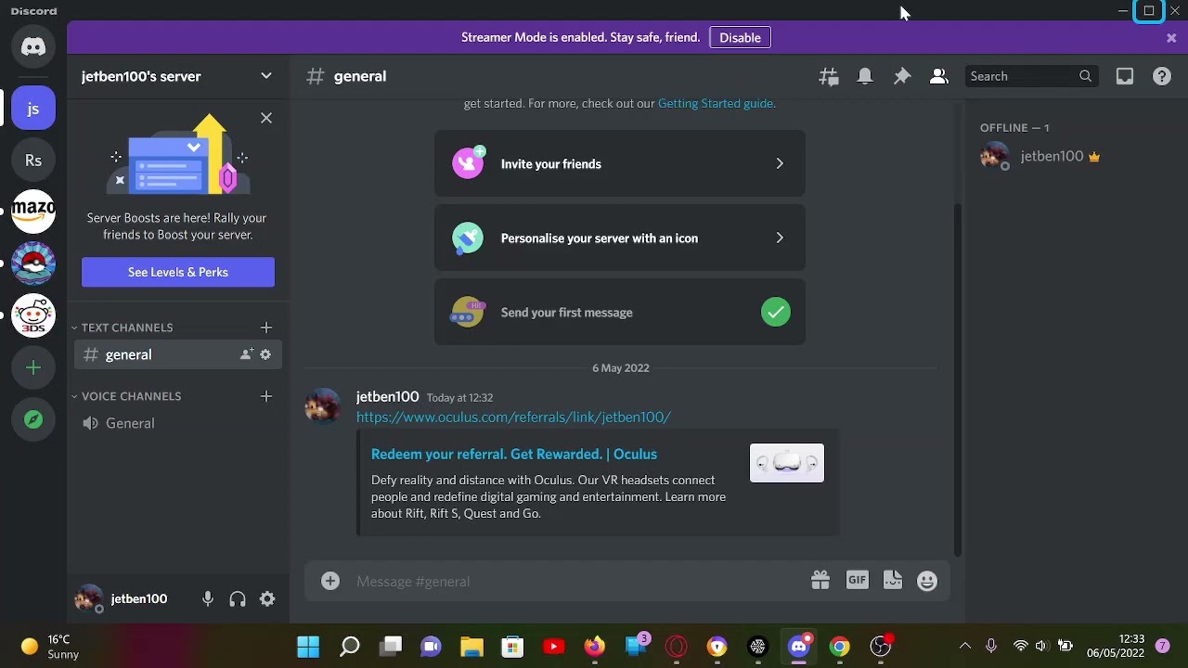Viewport: 1188px width, 668px height.
Task: Create a new voice channel
Action: coord(266,396)
